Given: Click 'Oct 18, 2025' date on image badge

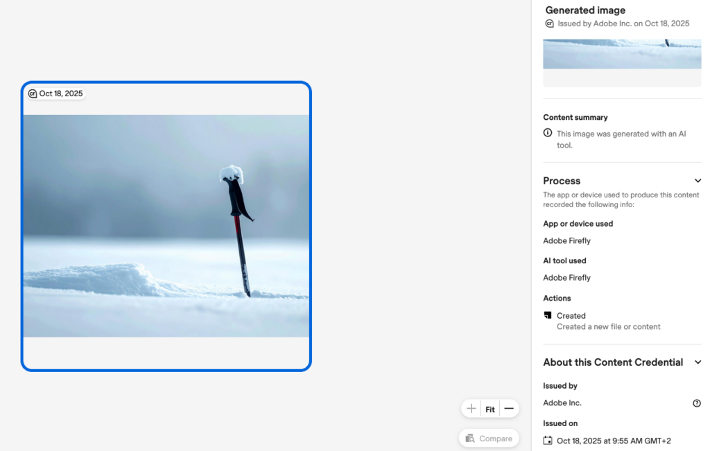Looking at the screenshot, I should point(61,94).
